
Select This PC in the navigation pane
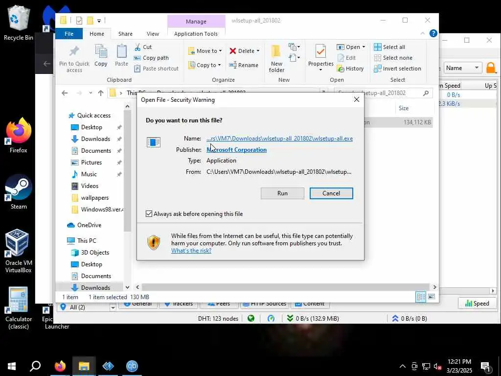[x=86, y=241]
